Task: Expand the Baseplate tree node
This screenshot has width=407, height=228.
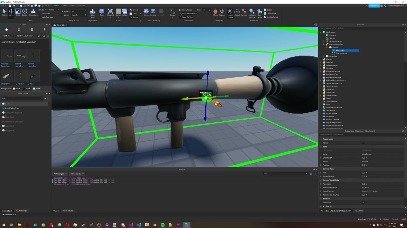Action: (324, 56)
